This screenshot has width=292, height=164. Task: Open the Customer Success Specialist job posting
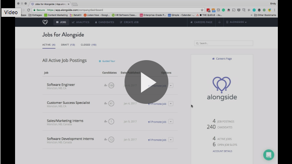[68, 102]
